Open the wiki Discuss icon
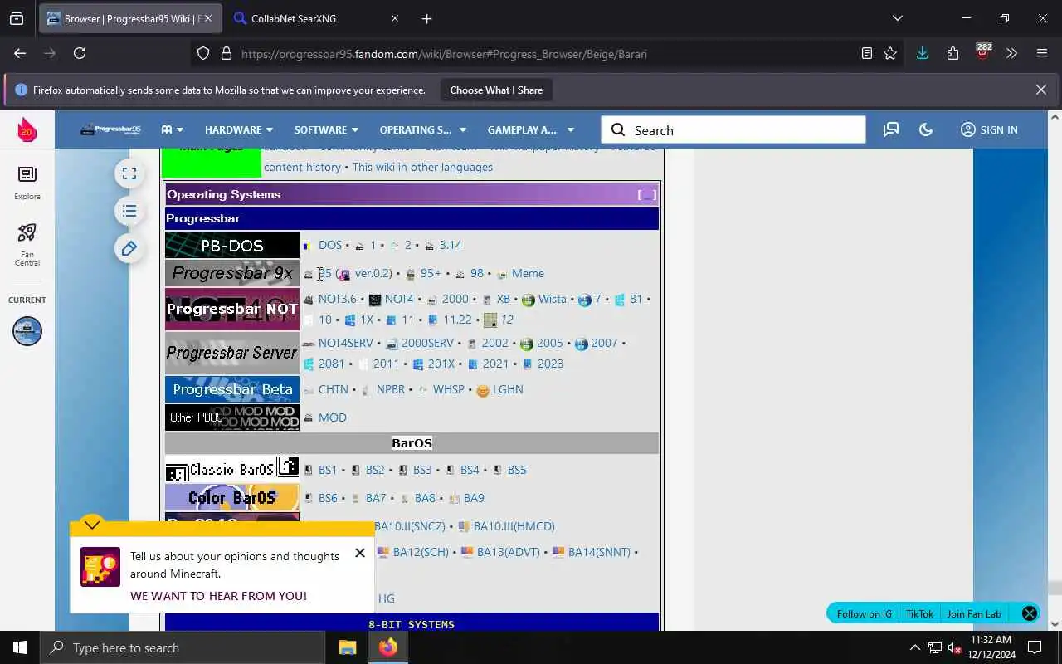1062x664 pixels. click(891, 129)
